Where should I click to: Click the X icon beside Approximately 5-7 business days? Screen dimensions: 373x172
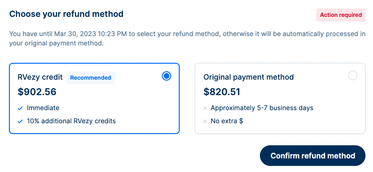205,108
